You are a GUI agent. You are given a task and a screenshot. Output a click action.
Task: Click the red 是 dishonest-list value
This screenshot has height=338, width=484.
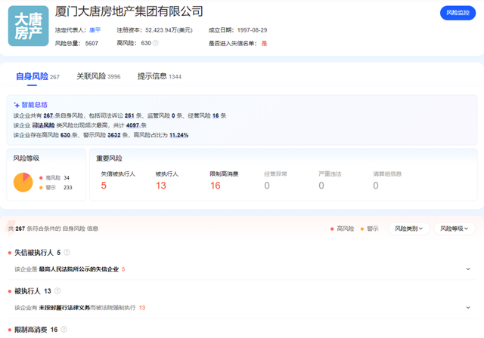[x=264, y=44]
